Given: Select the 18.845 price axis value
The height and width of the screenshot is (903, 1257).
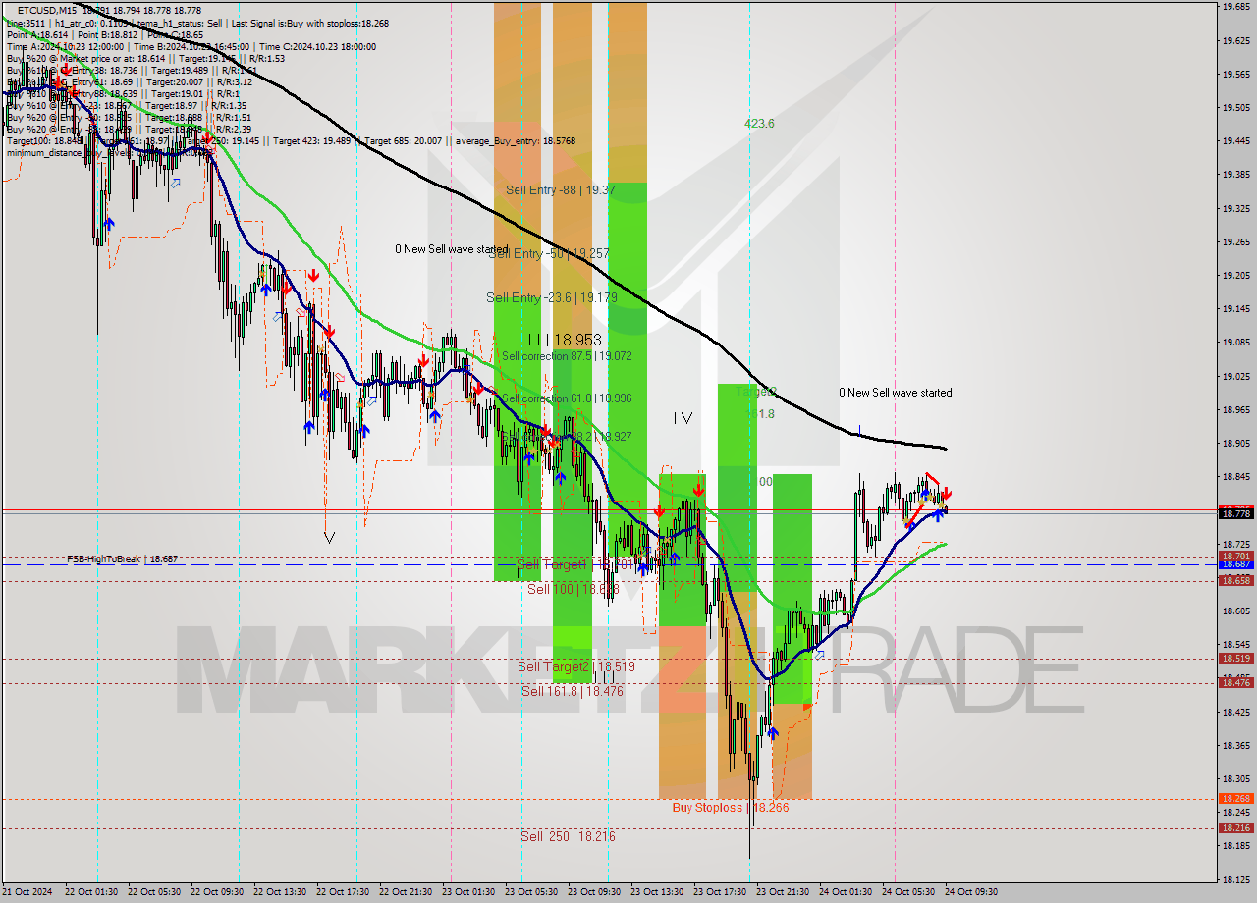Looking at the screenshot, I should point(1235,477).
